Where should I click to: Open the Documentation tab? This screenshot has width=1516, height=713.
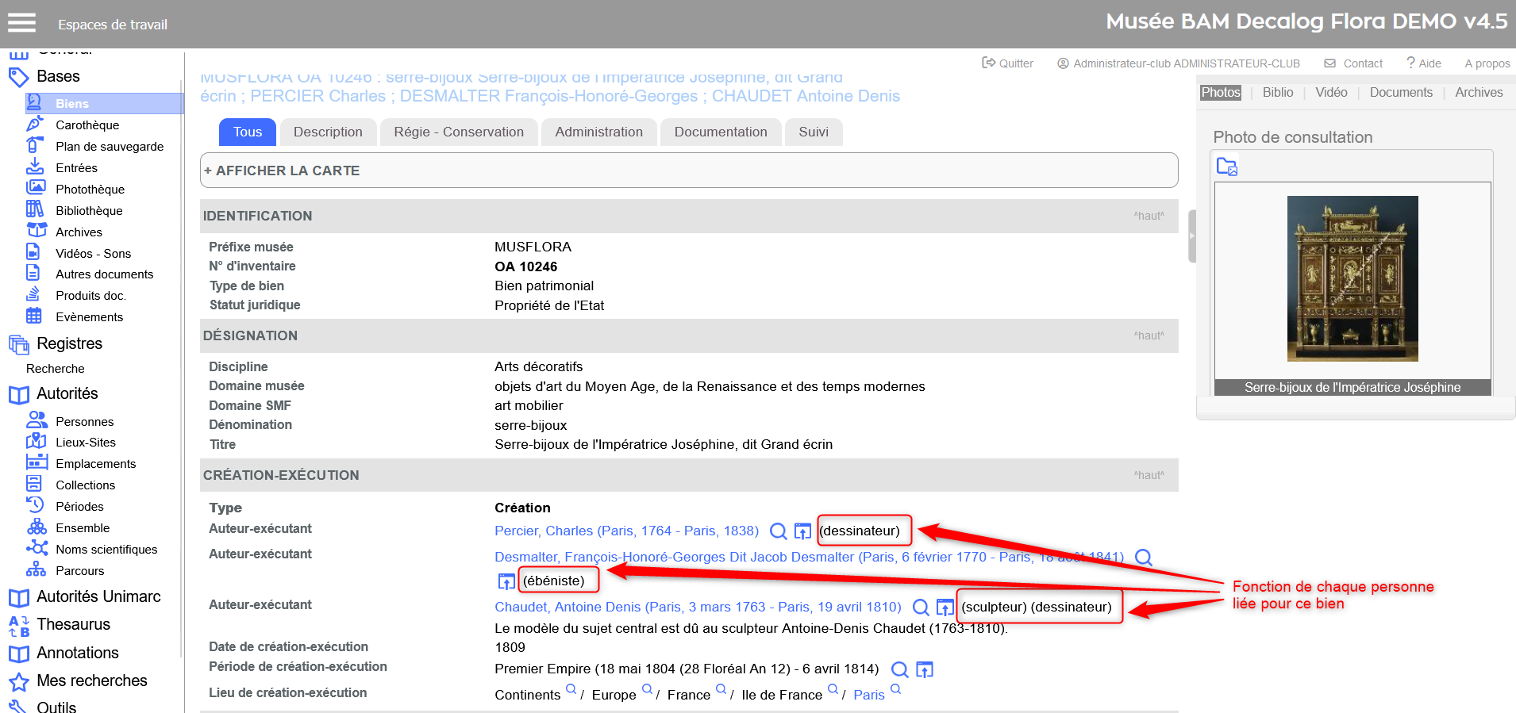tap(720, 132)
